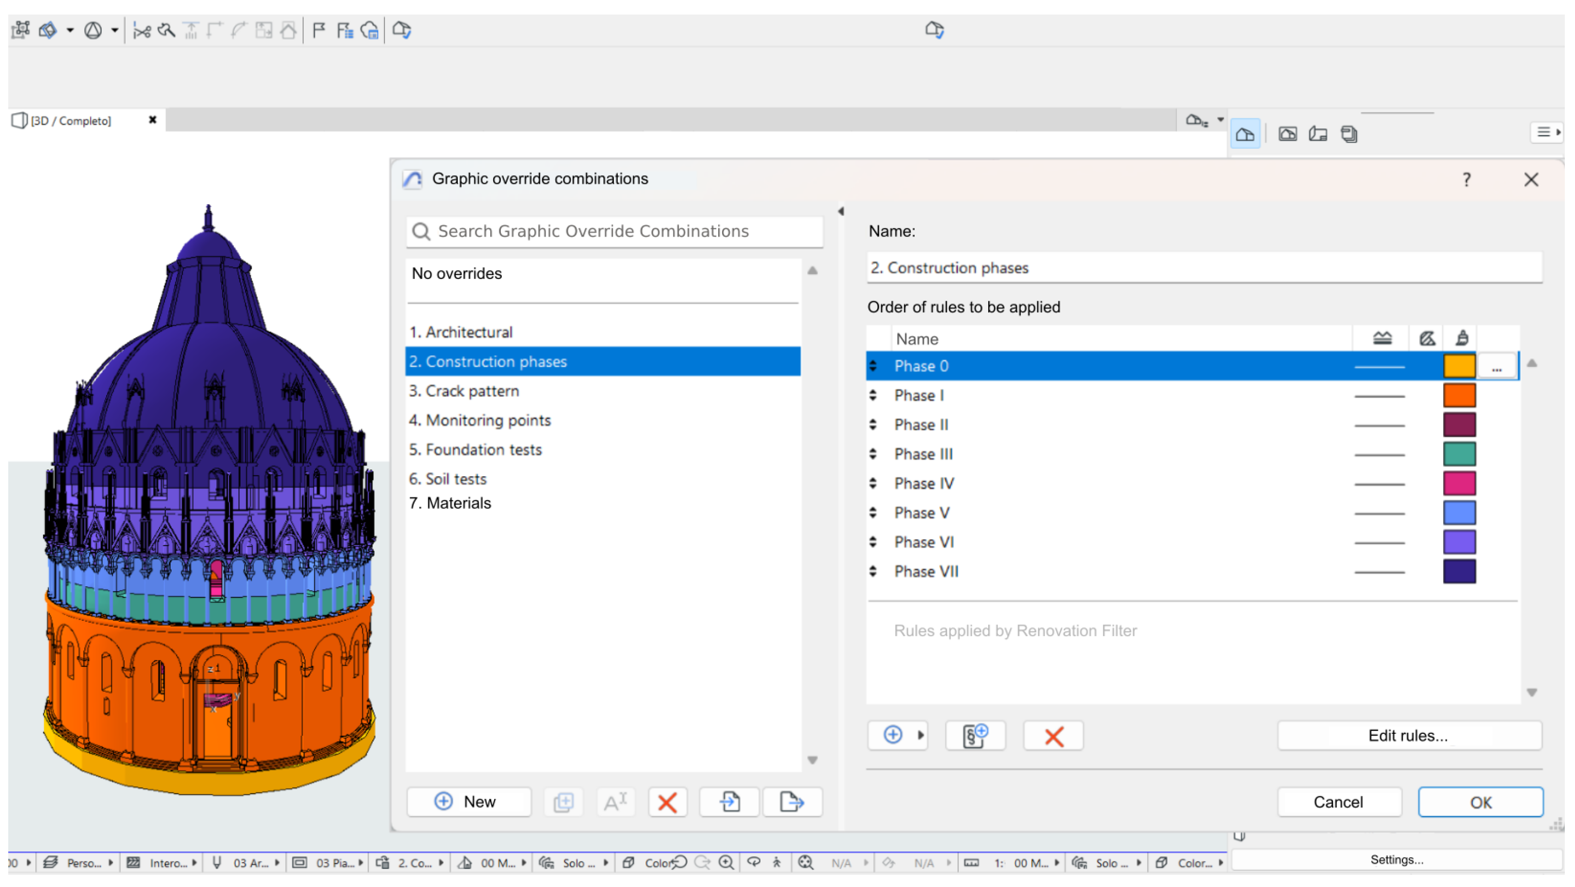Select 1. Architectural combination

603,332
